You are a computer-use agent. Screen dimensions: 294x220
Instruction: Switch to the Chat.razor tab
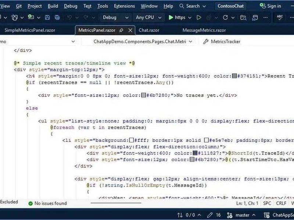(x=149, y=30)
